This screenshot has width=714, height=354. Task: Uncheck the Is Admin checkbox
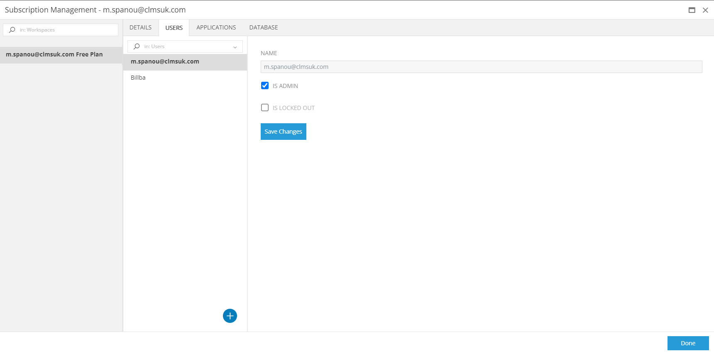pos(265,85)
